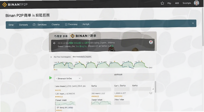Select the Lternglt tab
Viewport: 204px width, 112px height.
[86, 24]
